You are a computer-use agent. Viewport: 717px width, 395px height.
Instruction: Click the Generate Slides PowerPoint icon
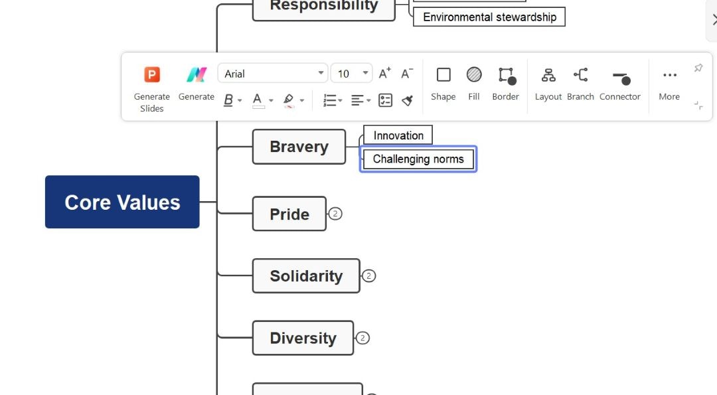[152, 74]
